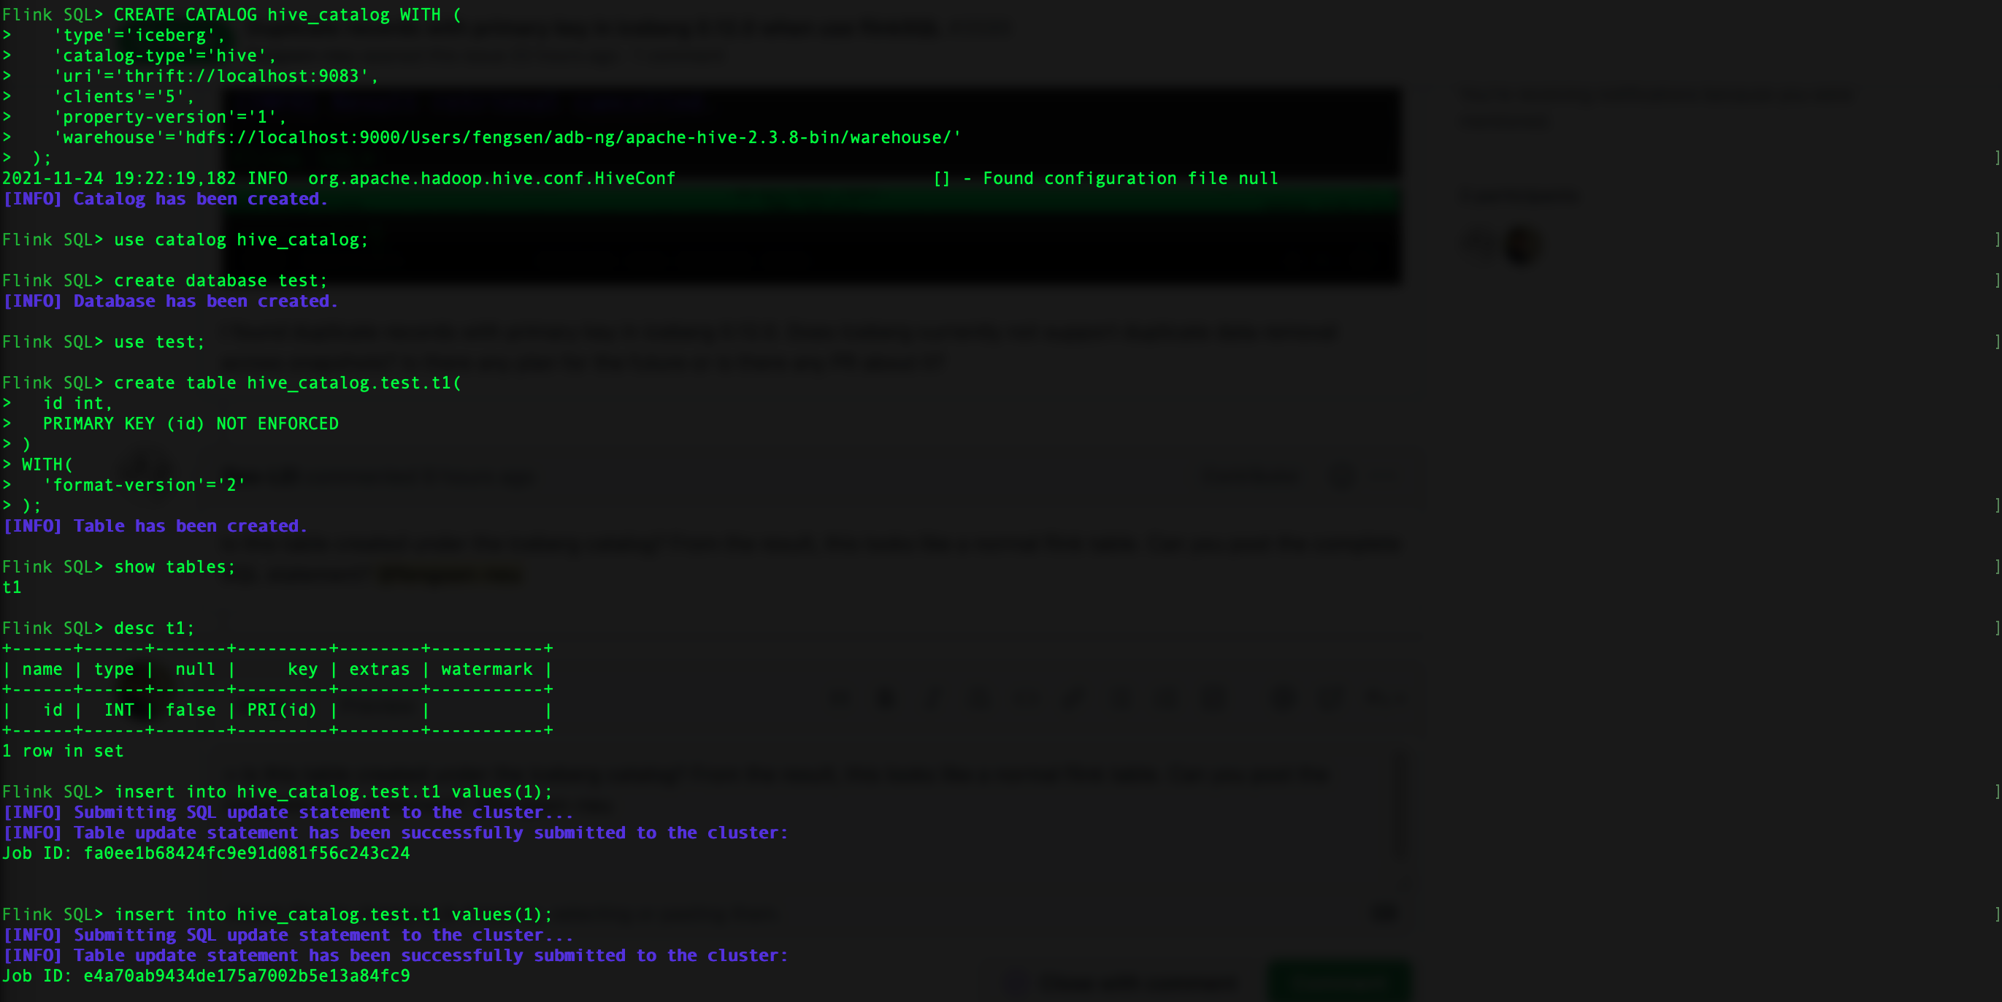Click the mark bracket beside 'use catalog hive_catalog;' line
This screenshot has height=1002, width=2002.
[1998, 240]
